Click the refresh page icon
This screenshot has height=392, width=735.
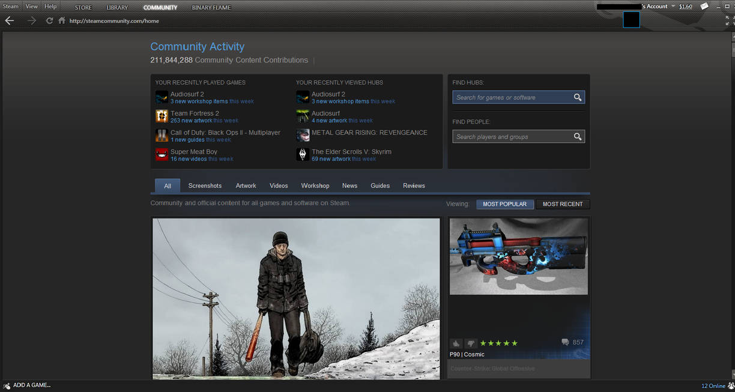[49, 20]
